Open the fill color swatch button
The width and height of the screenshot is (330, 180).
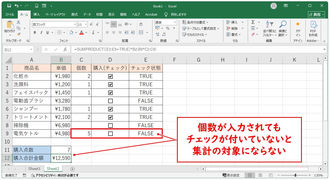[x=71, y=32]
